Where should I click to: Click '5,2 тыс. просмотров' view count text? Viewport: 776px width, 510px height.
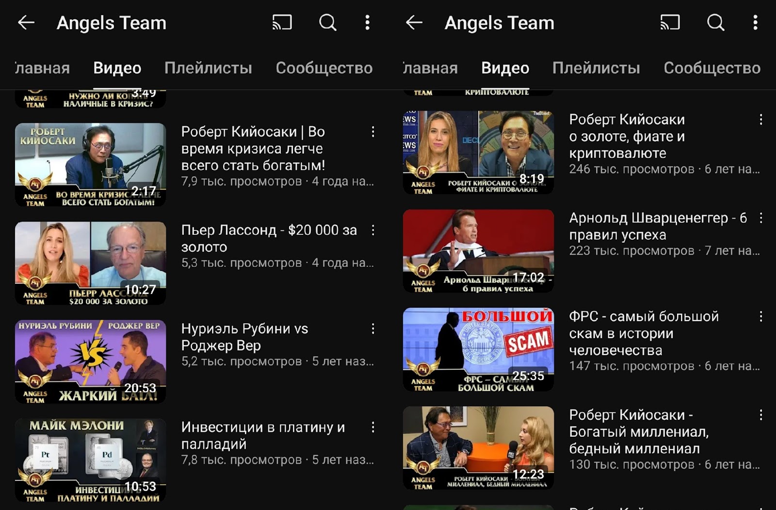click(x=242, y=362)
